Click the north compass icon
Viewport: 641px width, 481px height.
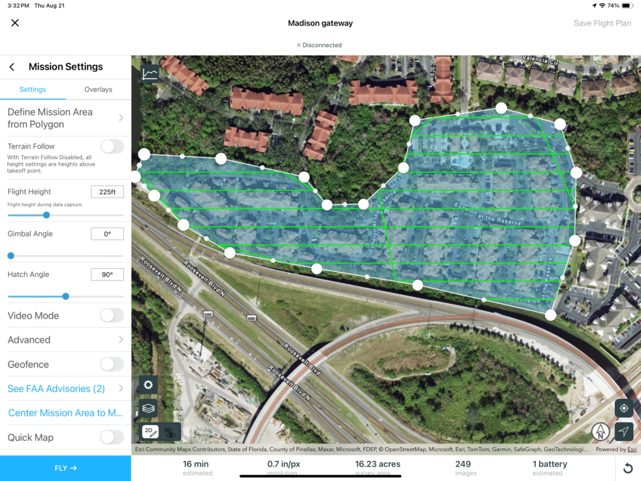pos(600,432)
